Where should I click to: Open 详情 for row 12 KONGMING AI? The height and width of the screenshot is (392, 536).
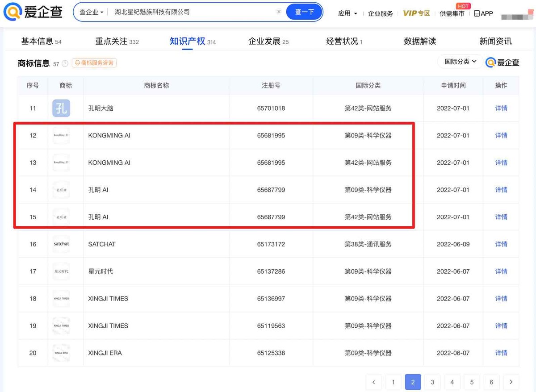[x=501, y=136]
